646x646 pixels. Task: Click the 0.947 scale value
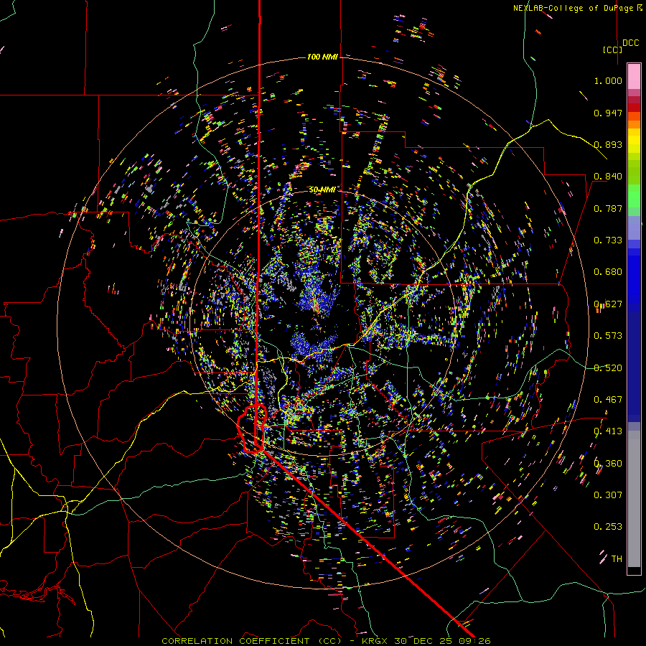(608, 113)
